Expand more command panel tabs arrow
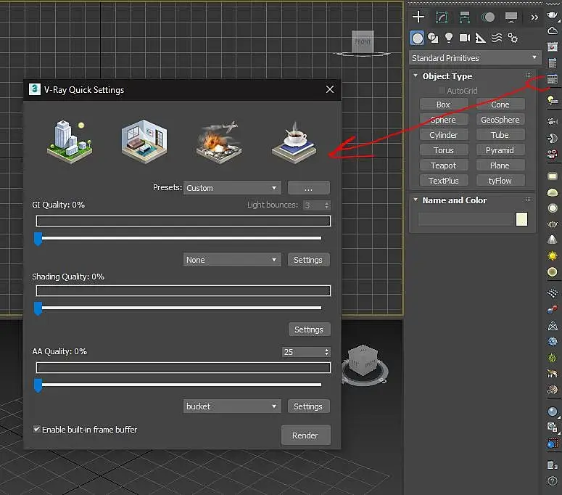The height and width of the screenshot is (495, 562). pyautogui.click(x=534, y=17)
